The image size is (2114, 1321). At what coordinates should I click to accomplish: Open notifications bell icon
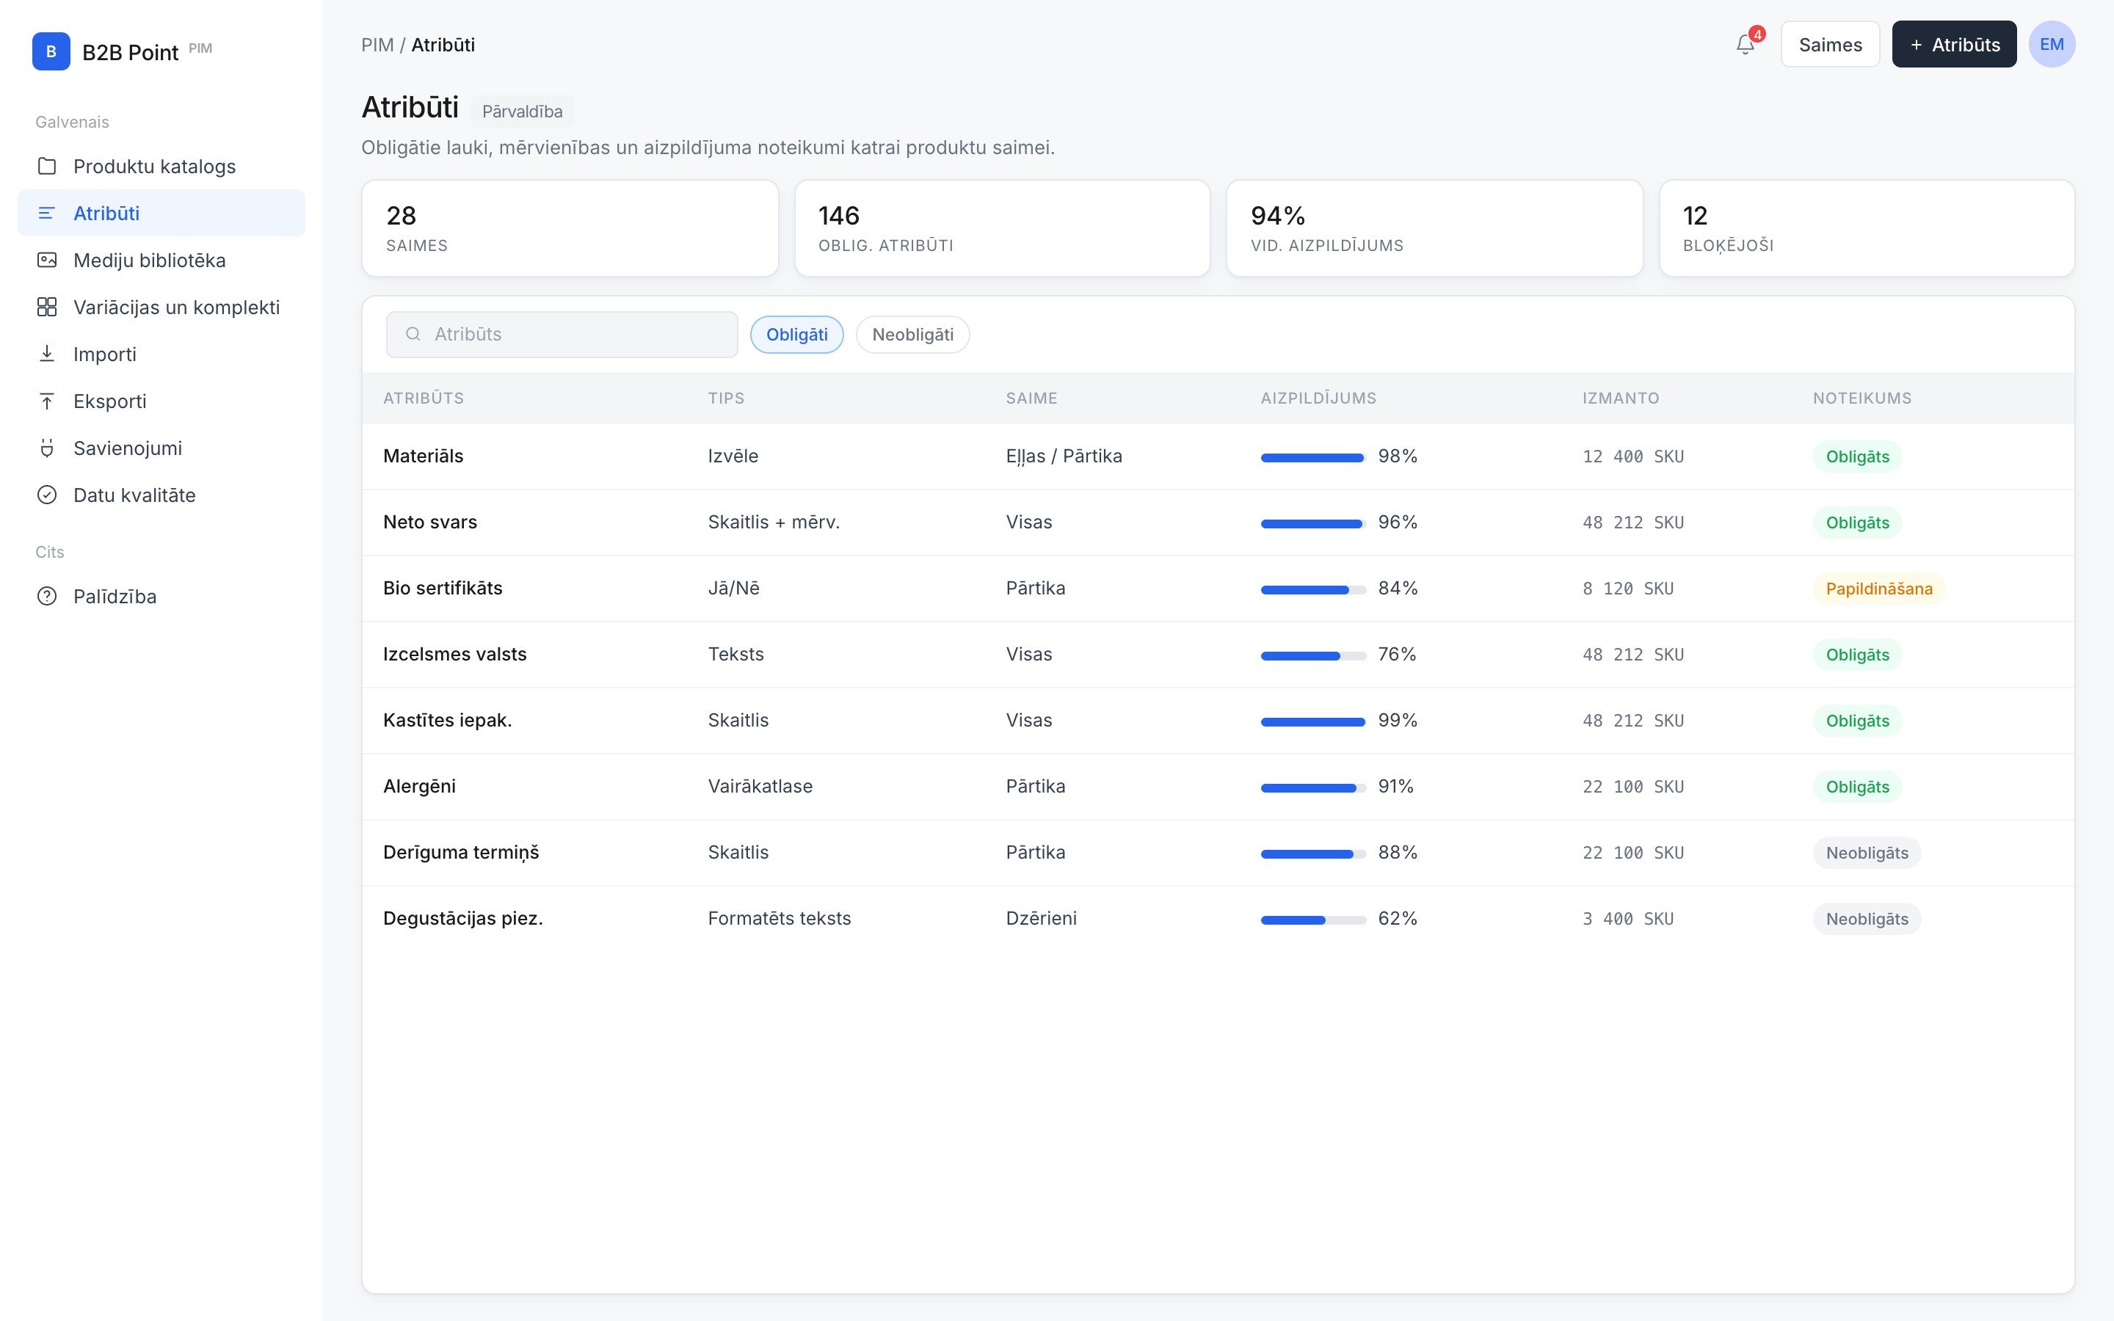tap(1745, 44)
